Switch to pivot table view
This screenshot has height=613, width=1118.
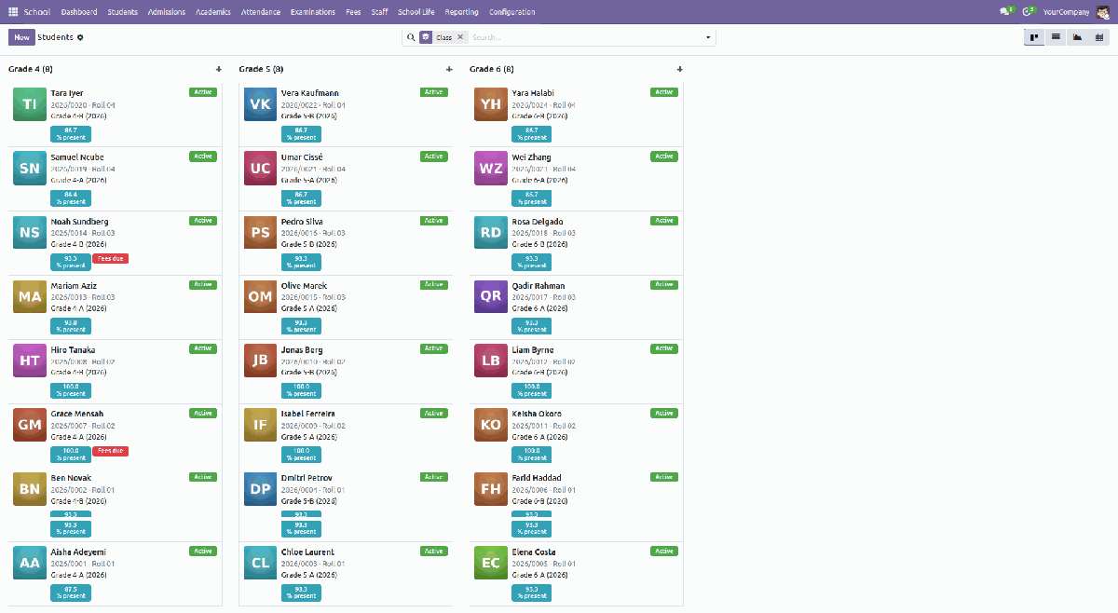(x=1099, y=37)
